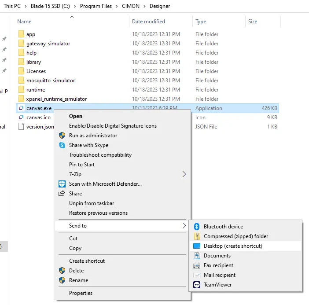Viewport: 309px width, 305px height.
Task: Expand the 7-Zip submenu
Action: (x=184, y=174)
